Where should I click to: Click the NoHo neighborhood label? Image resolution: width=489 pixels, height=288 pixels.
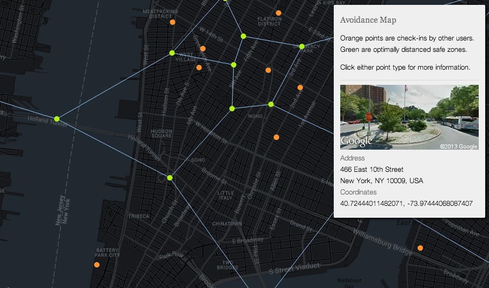255,116
